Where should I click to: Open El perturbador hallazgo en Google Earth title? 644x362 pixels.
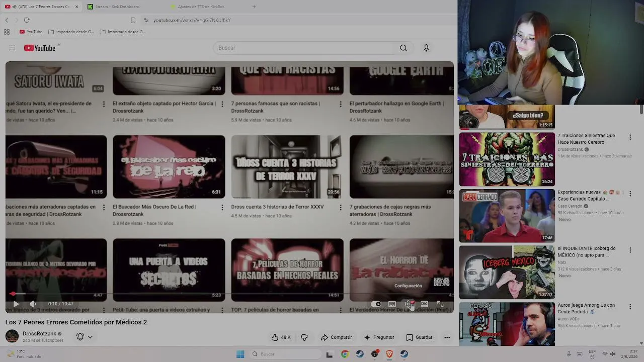click(397, 107)
